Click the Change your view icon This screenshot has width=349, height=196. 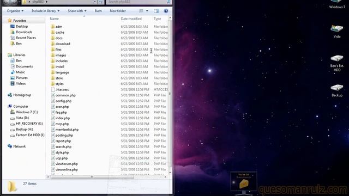click(x=141, y=11)
